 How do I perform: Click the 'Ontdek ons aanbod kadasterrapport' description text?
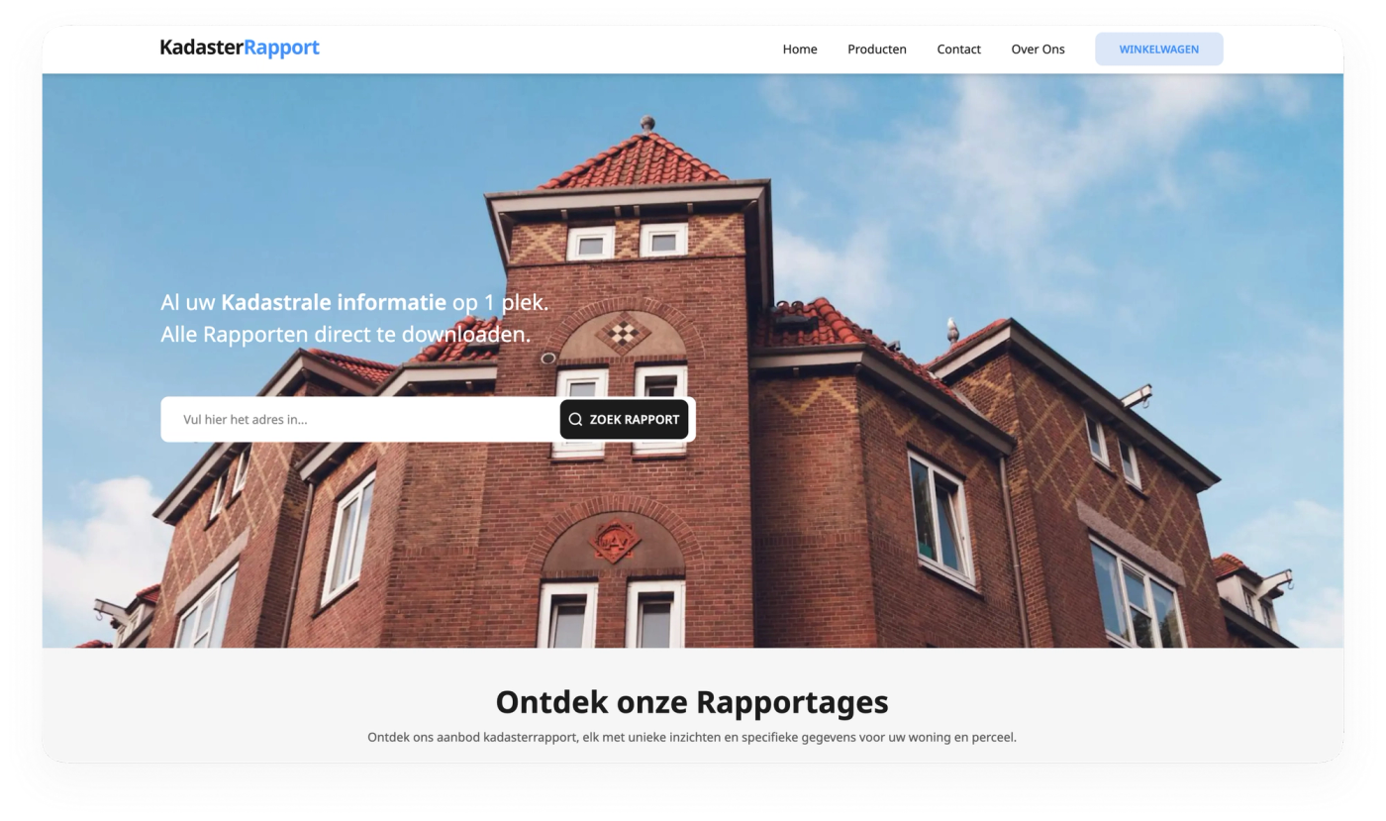coord(692,737)
